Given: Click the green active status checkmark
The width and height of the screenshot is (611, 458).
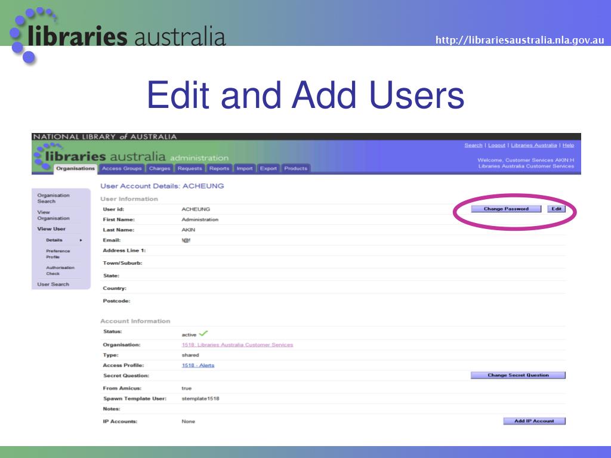Looking at the screenshot, I should click(x=203, y=333).
